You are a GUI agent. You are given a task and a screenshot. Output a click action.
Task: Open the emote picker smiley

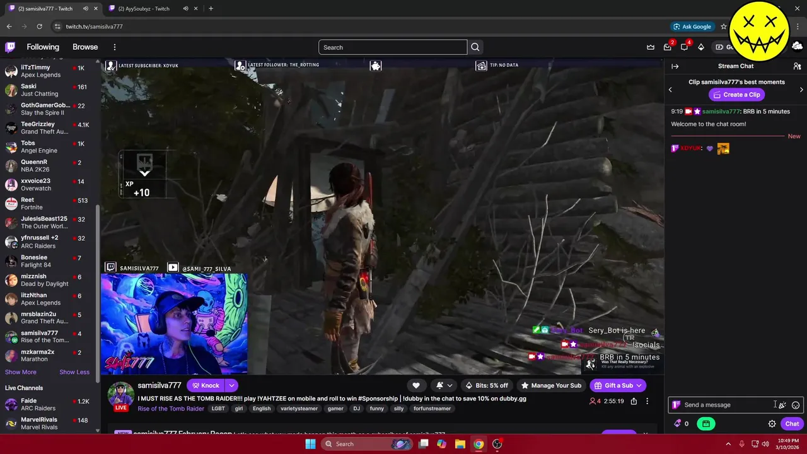point(796,405)
